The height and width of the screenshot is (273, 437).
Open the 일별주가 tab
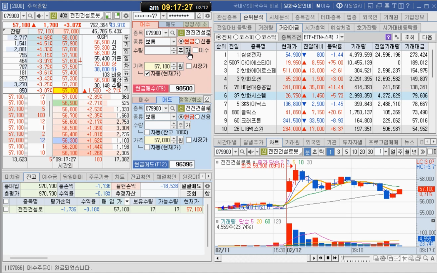point(253,142)
